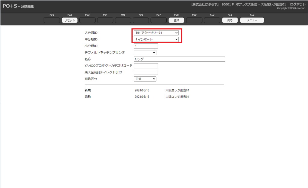The image size is (308, 188).
Task: Click the ログアウト link
Action: (x=297, y=4)
